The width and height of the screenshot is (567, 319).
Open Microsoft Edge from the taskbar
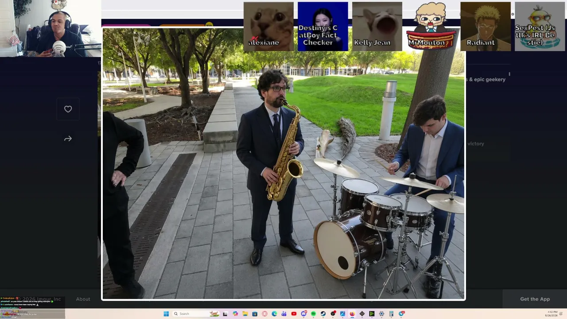click(x=274, y=314)
